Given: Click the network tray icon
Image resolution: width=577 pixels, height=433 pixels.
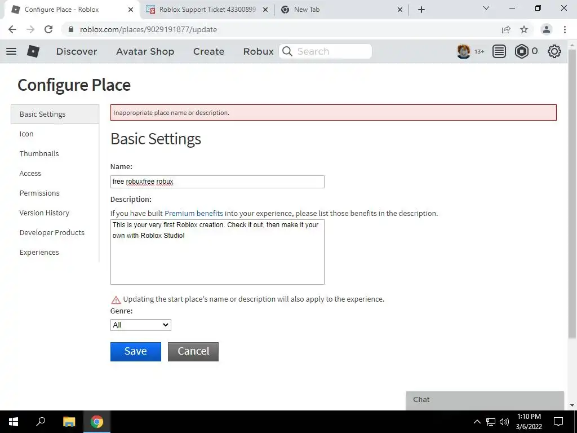Looking at the screenshot, I should 491,422.
